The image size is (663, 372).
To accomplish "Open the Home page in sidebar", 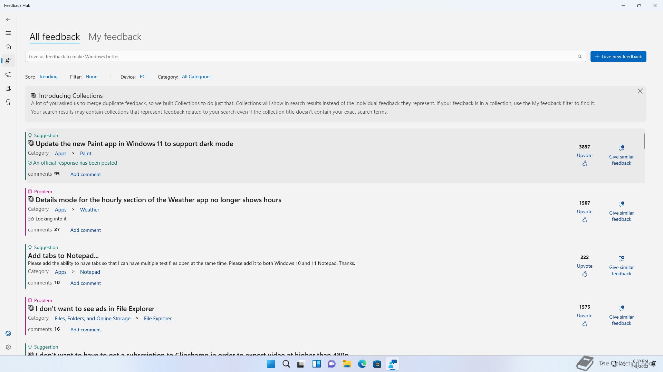I will click(x=8, y=47).
